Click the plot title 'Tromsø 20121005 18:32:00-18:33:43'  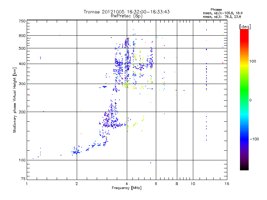tap(126, 12)
